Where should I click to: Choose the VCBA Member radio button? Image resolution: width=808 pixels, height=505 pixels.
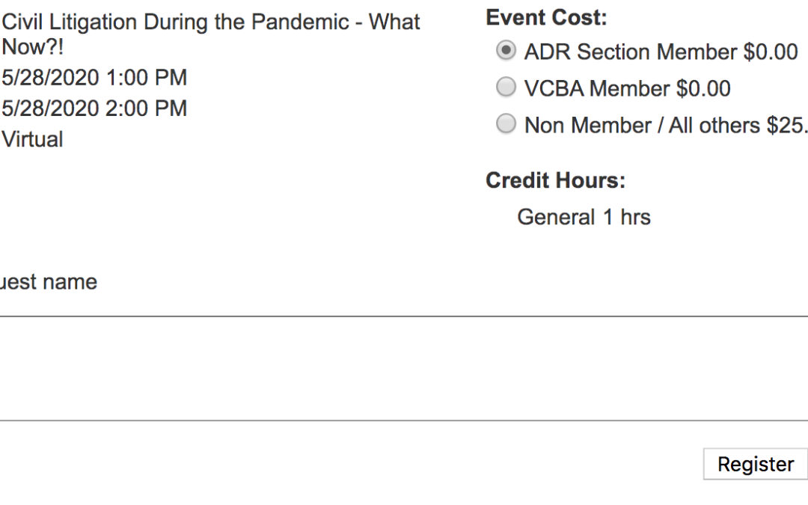(x=506, y=88)
